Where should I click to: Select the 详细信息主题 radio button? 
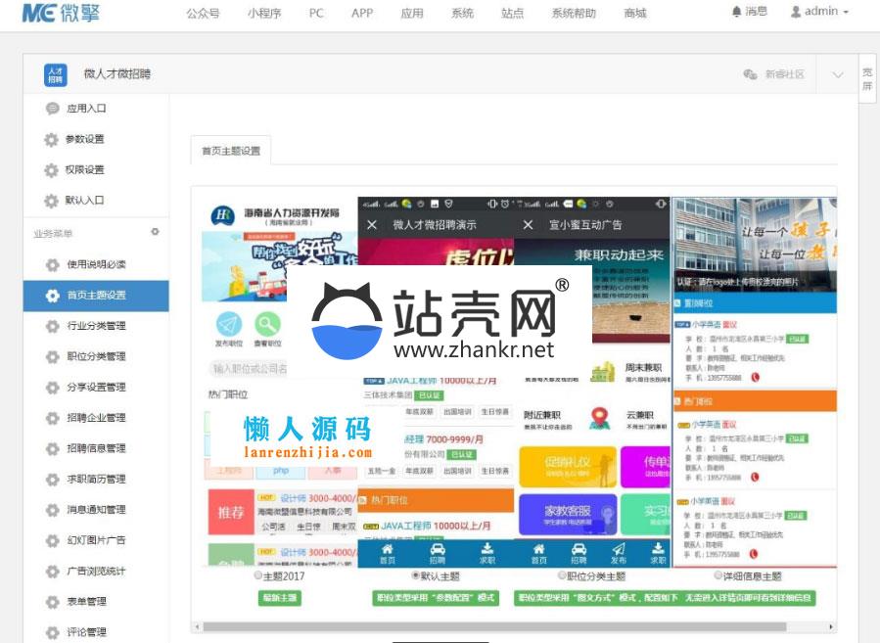click(718, 575)
